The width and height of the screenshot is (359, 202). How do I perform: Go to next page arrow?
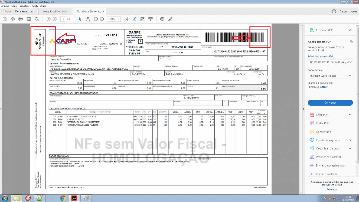point(54,19)
